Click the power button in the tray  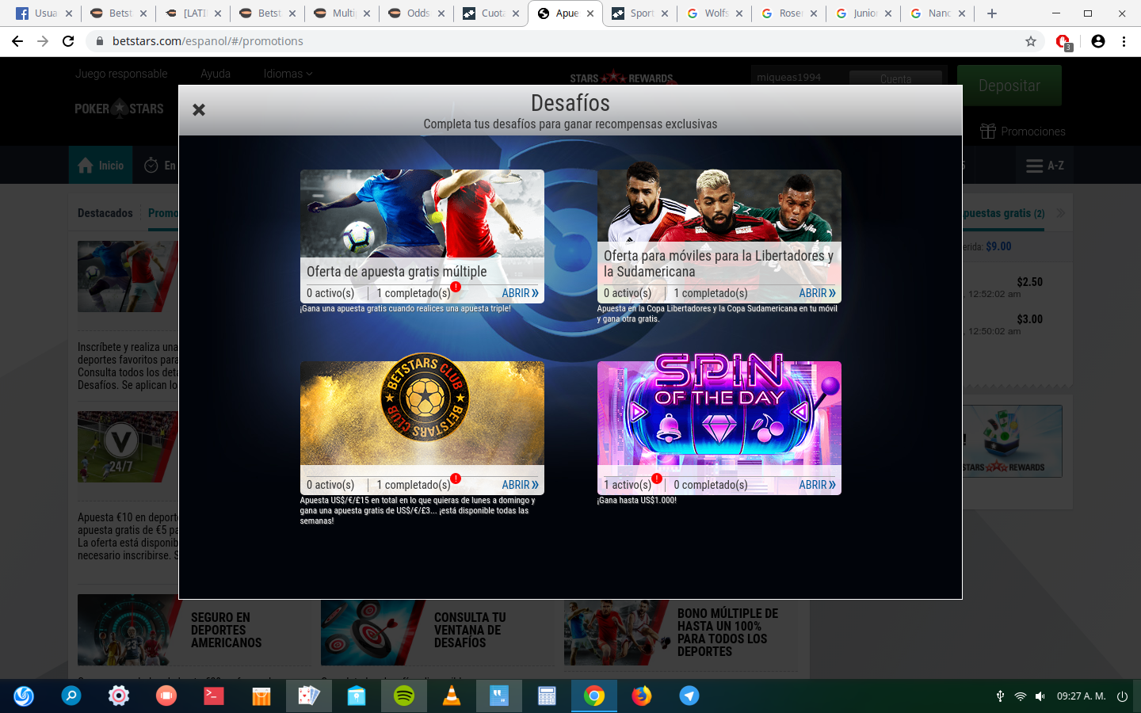[1122, 696]
